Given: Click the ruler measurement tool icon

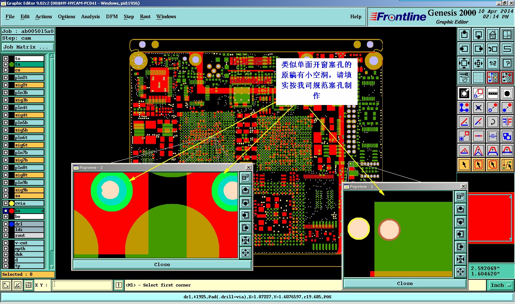Looking at the screenshot, I should (493, 93).
